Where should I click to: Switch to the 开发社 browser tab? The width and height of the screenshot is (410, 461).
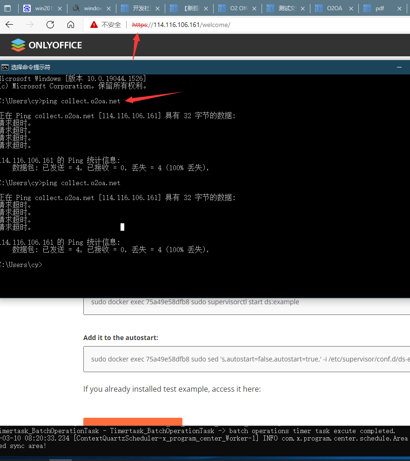[x=141, y=8]
